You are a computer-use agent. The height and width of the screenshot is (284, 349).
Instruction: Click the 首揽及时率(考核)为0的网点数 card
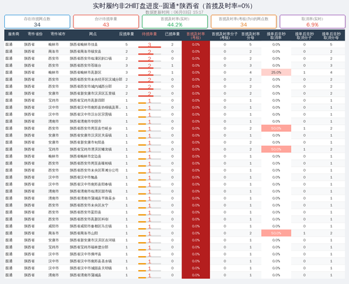(x=244, y=22)
